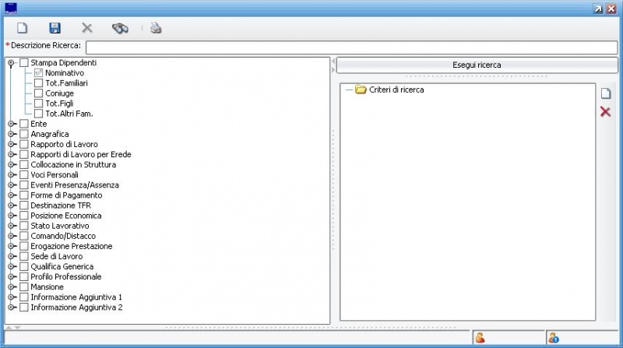Expand the Ente tree node
Image resolution: width=623 pixels, height=348 pixels.
click(11, 124)
